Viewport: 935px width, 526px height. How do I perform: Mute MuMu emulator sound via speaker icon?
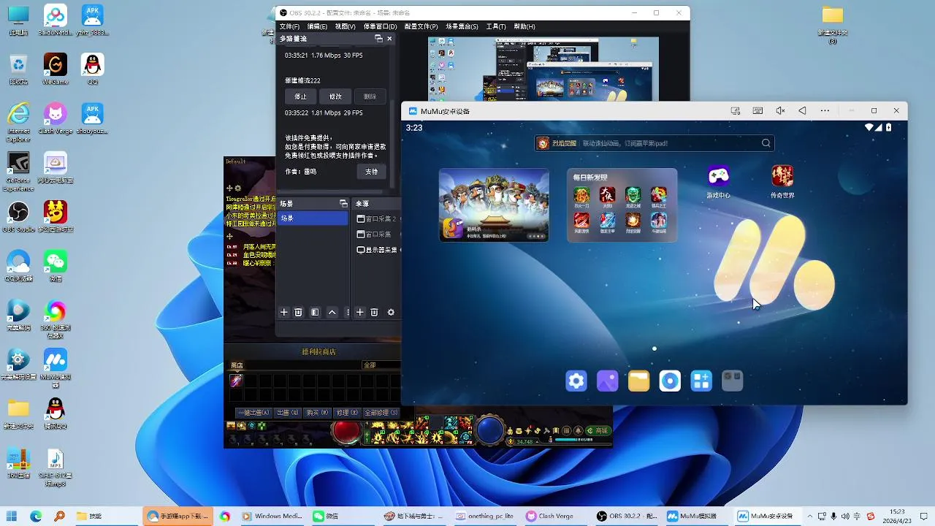[x=780, y=111]
